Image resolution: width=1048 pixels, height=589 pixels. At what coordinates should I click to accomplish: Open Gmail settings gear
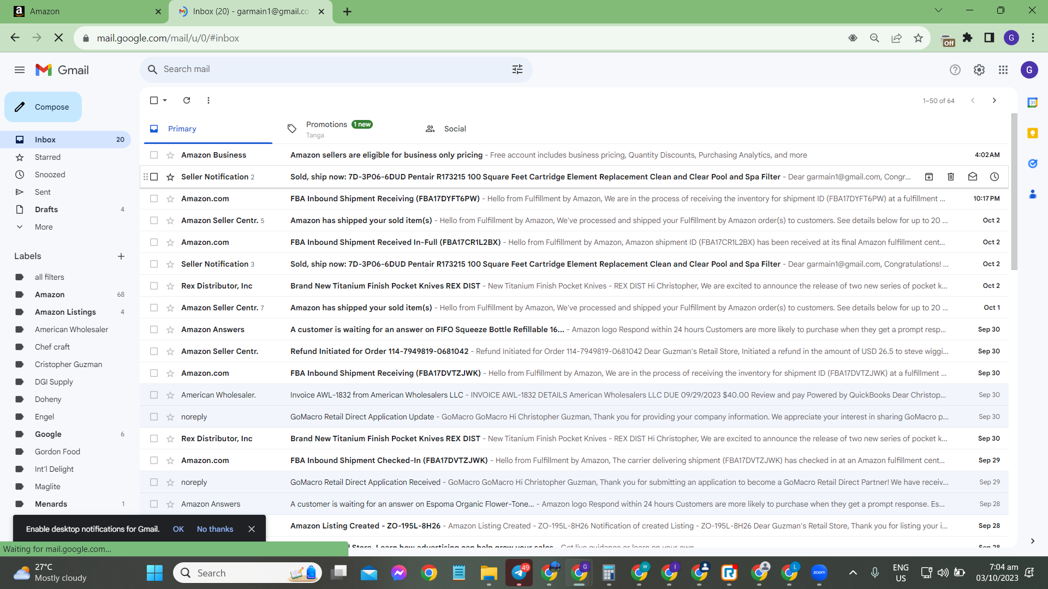pos(979,70)
